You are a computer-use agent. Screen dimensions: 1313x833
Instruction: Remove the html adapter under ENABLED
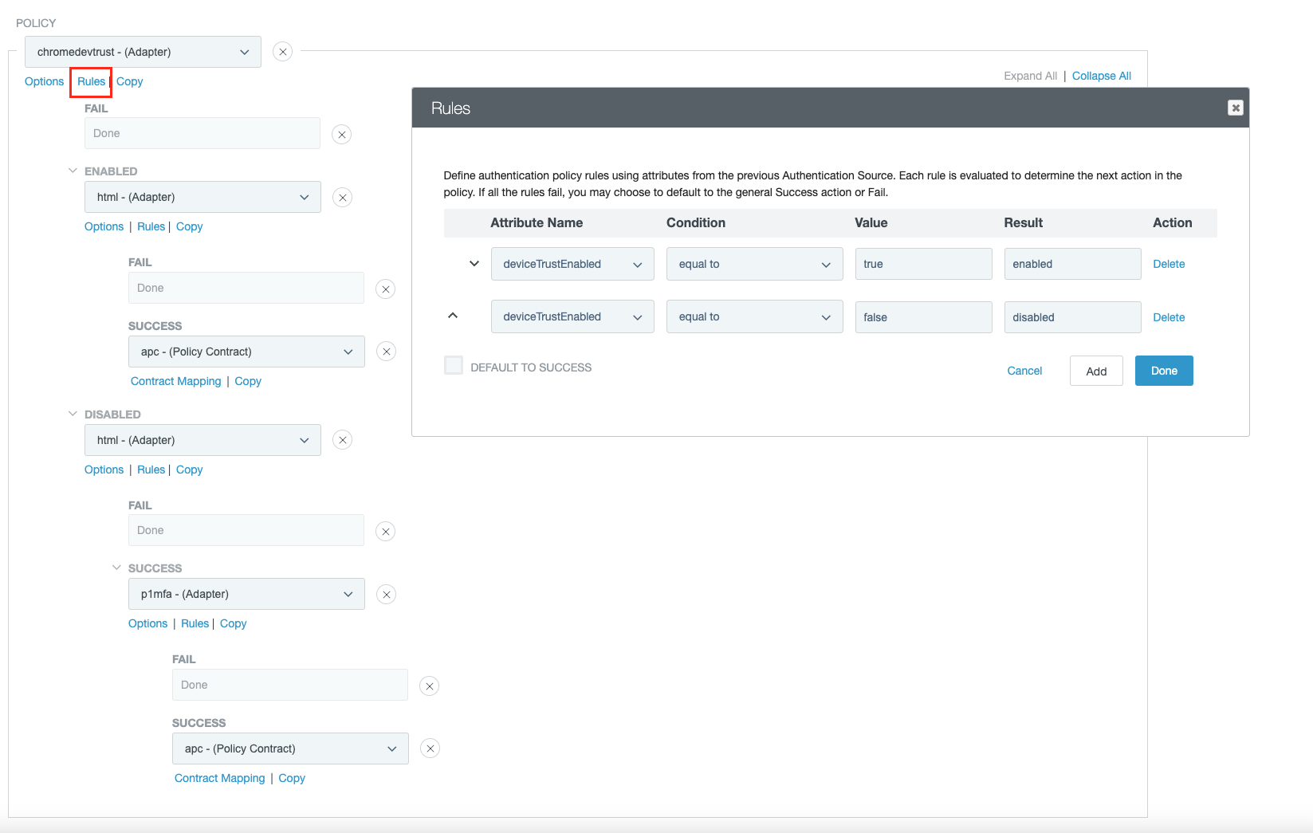[342, 197]
